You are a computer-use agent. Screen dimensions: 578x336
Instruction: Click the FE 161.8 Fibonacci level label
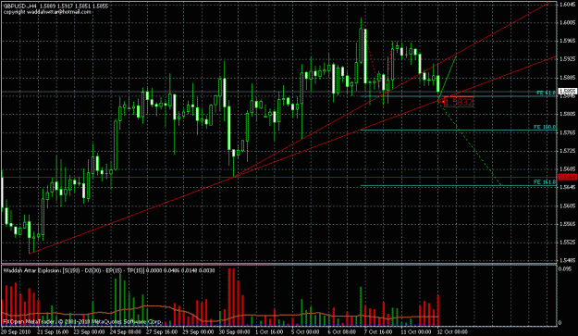tap(545, 182)
